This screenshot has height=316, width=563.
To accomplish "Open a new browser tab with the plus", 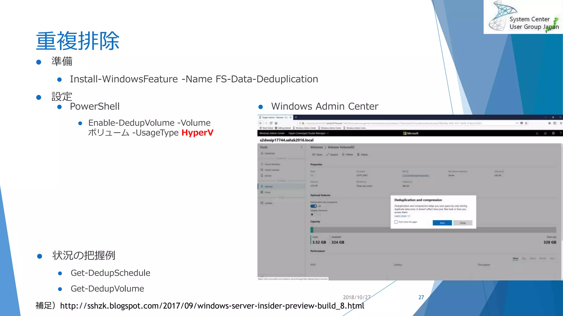I will [x=296, y=117].
